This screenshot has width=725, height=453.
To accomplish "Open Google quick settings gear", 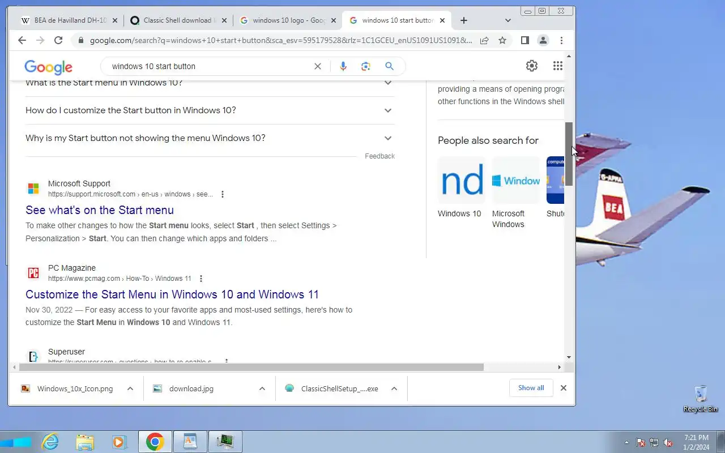I will point(531,66).
